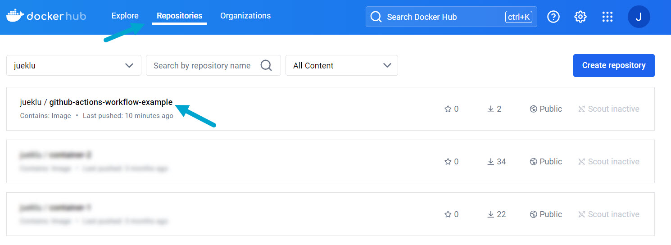Open the settings gear icon
The width and height of the screenshot is (671, 245).
(580, 17)
